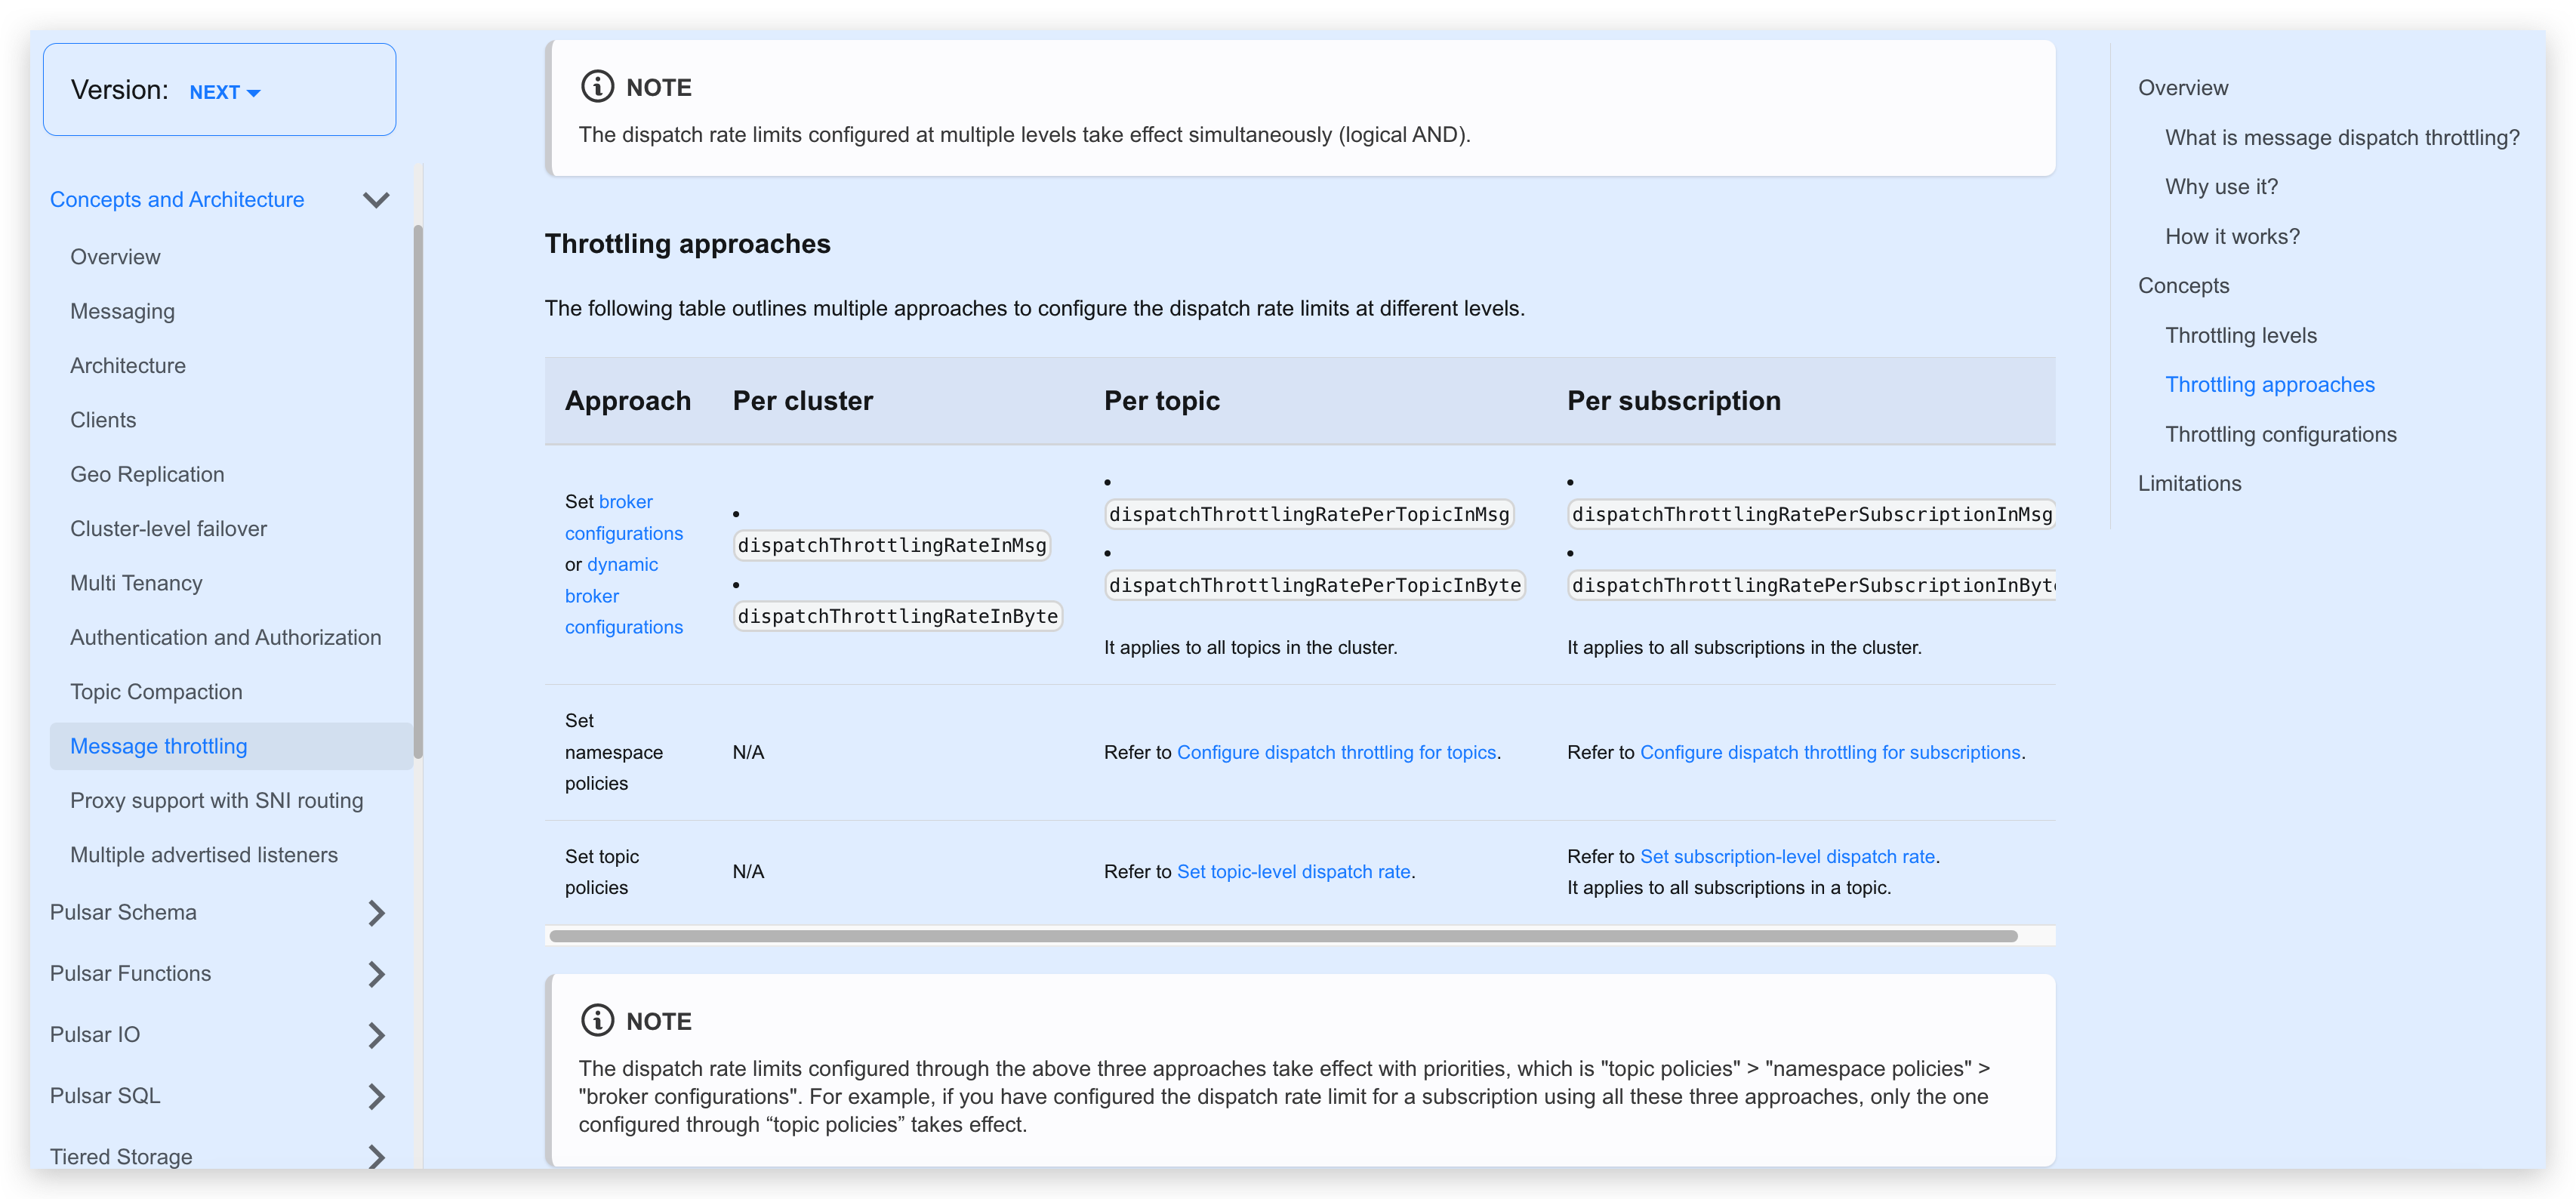Open Set subscription-level dispatch rate link
Image resolution: width=2576 pixels, height=1199 pixels.
(1787, 856)
